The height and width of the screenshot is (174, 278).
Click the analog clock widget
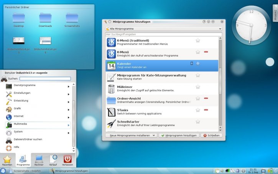[251, 25]
